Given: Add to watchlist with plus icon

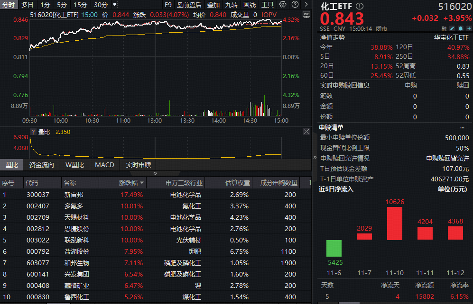Looking at the screenshot, I should [x=469, y=28].
